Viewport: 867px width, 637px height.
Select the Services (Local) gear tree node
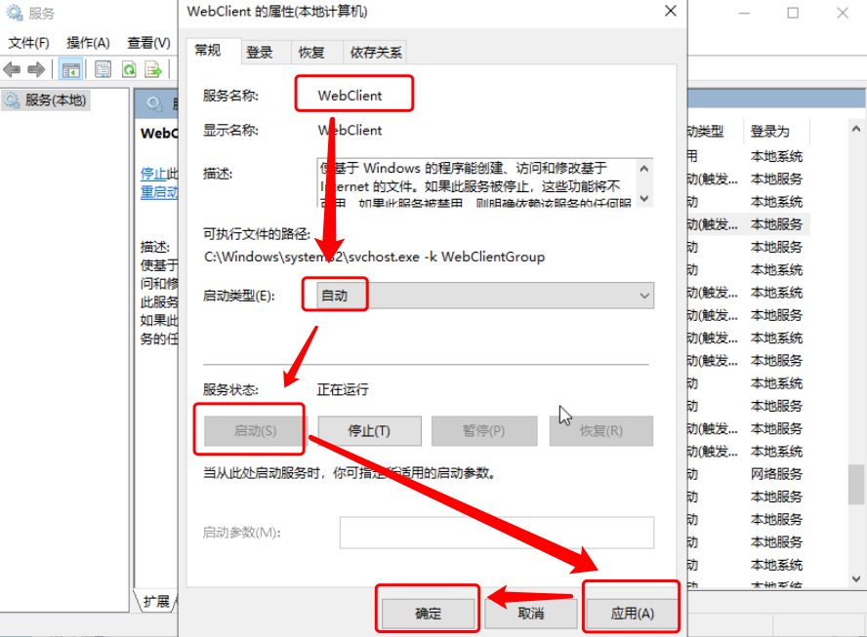45,100
